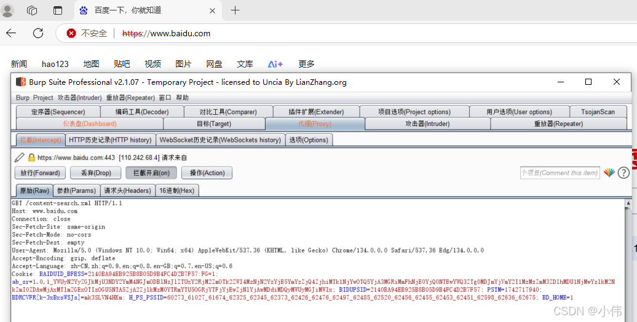637x322 pixels.
Task: Click the 放行(Forward) button
Action: coord(40,173)
